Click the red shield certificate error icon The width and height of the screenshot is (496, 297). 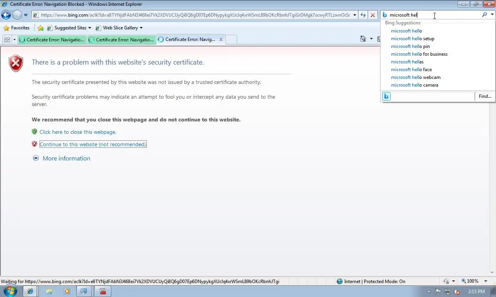(16, 63)
